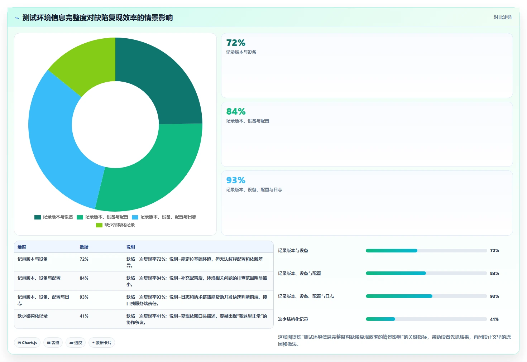Click the 93% progress bar
The height and width of the screenshot is (362, 527).
(426, 296)
